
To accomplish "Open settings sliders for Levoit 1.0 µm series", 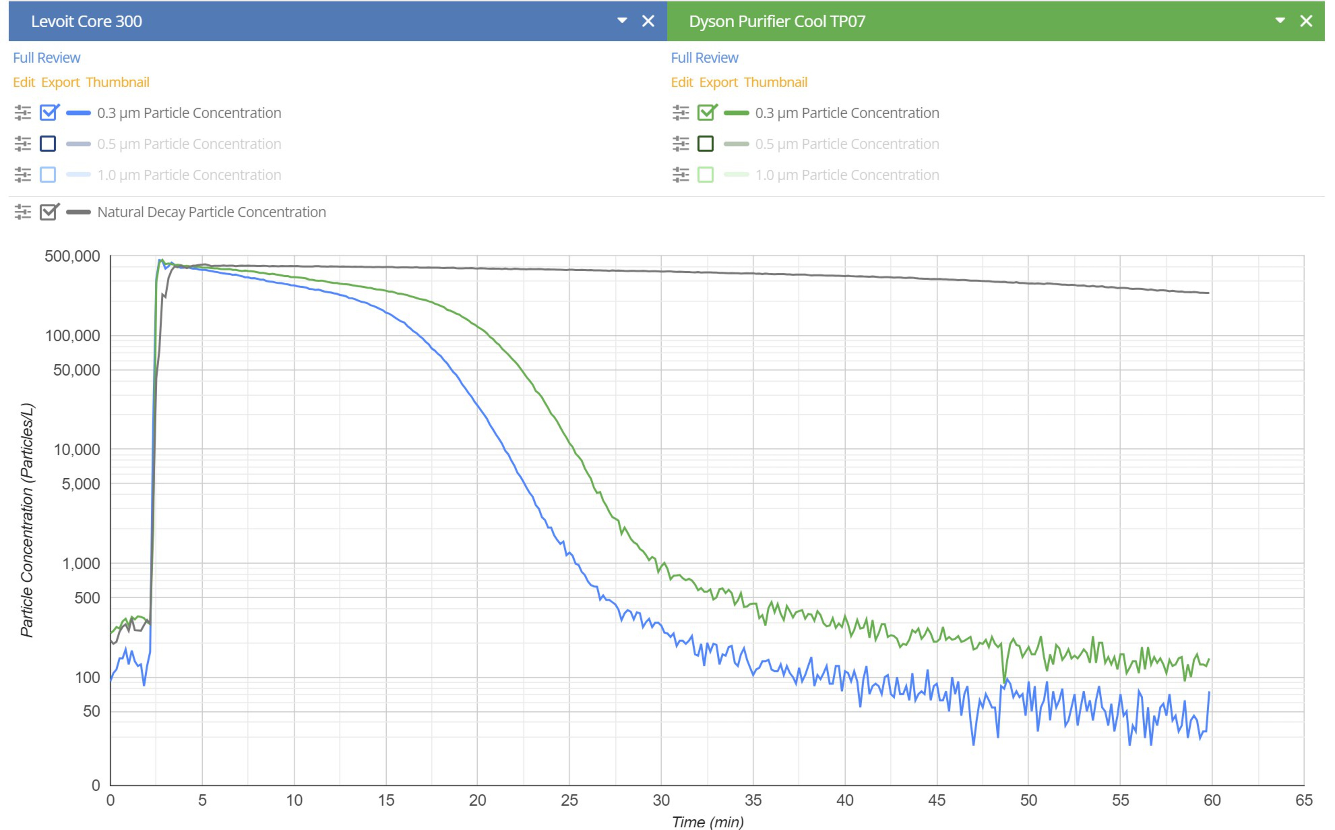I will point(23,175).
